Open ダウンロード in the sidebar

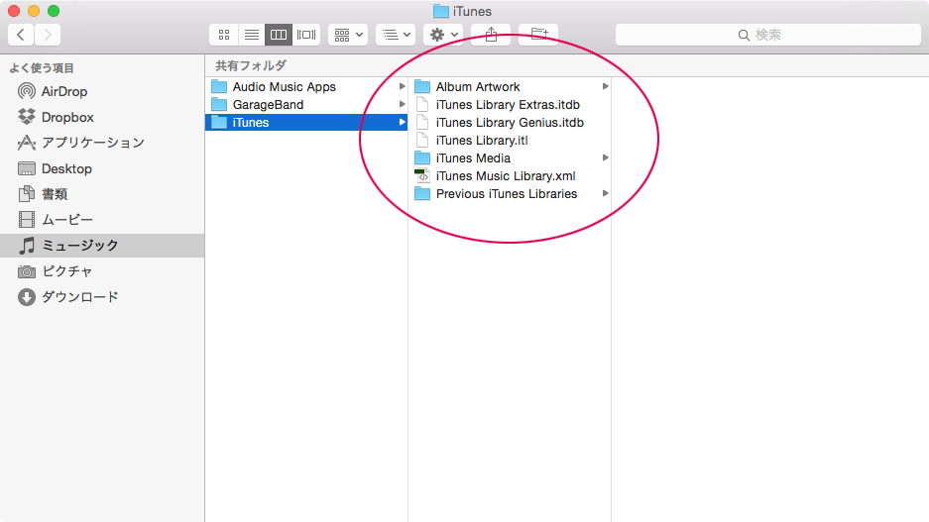click(102, 296)
